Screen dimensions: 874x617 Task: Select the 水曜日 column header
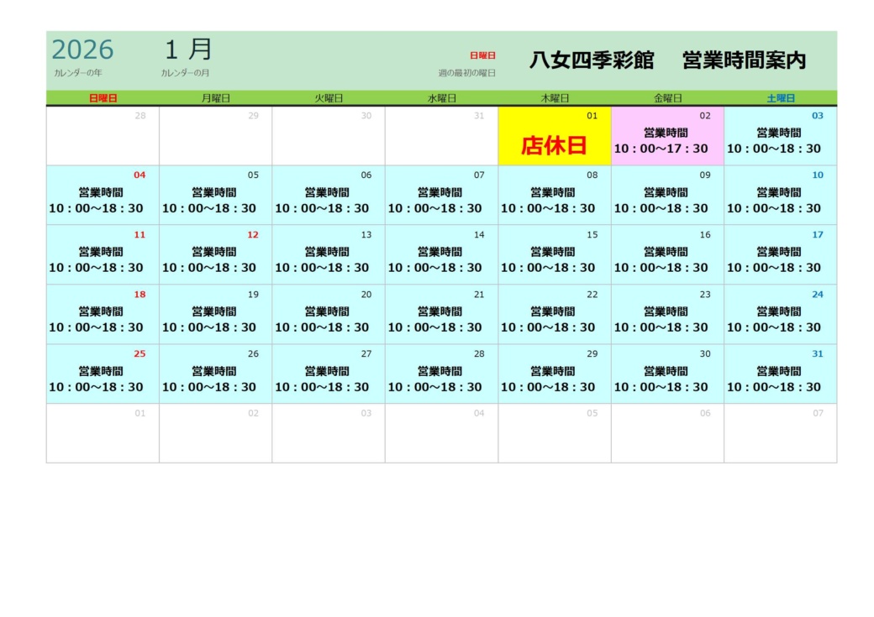[441, 98]
